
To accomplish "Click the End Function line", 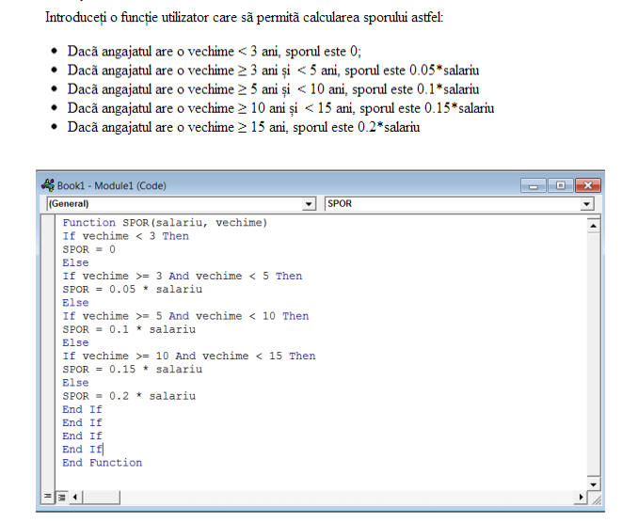I will 102,463.
